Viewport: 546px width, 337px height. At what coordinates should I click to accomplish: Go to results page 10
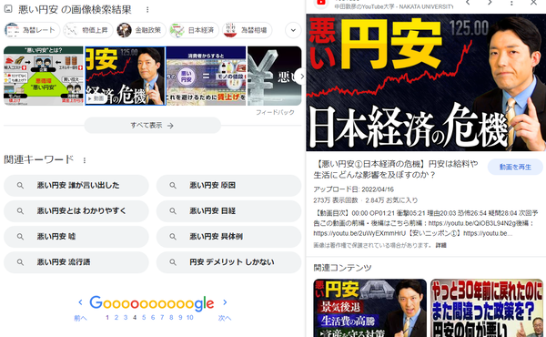point(190,318)
